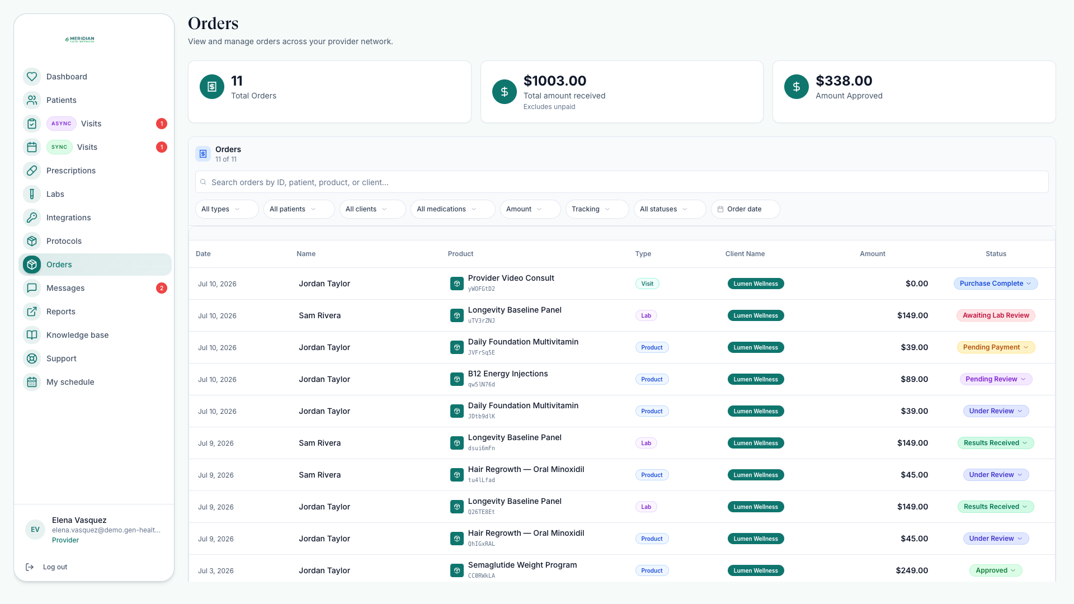
Task: Click the Messages chat bubble icon
Action: (x=32, y=288)
